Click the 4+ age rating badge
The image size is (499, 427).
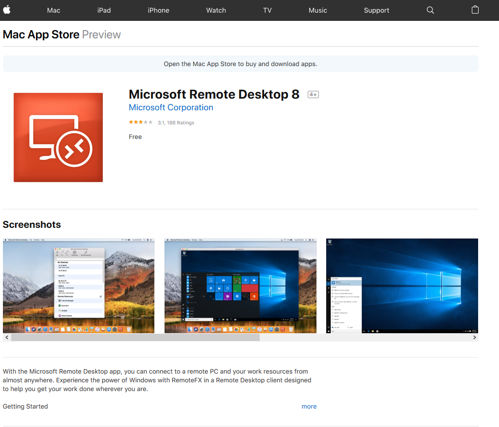click(x=313, y=95)
